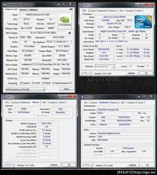157x175 pixels.
Task: Click the Specification field Q9400 @ 2.66GHz
Action: tap(123, 32)
